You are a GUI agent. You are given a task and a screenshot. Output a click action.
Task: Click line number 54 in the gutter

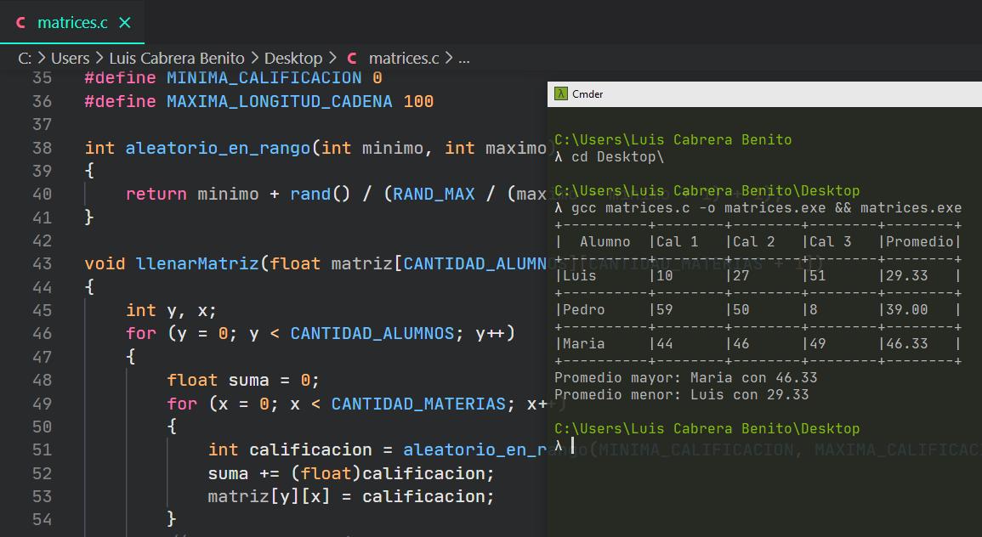coord(42,519)
